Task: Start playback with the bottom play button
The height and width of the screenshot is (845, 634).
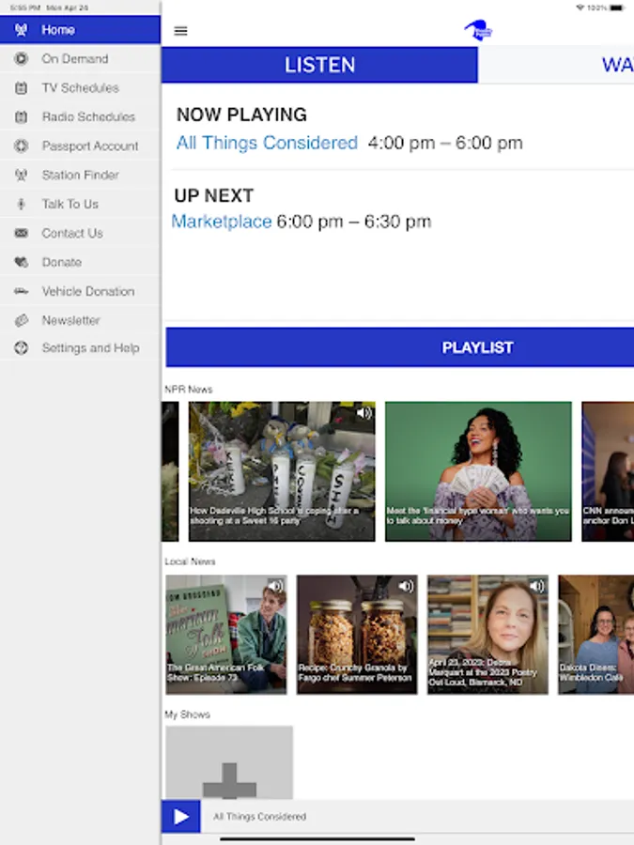Action: click(x=181, y=817)
